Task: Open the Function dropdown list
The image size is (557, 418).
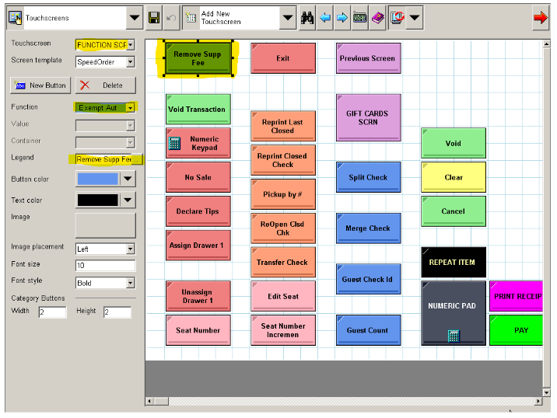Action: tap(130, 108)
